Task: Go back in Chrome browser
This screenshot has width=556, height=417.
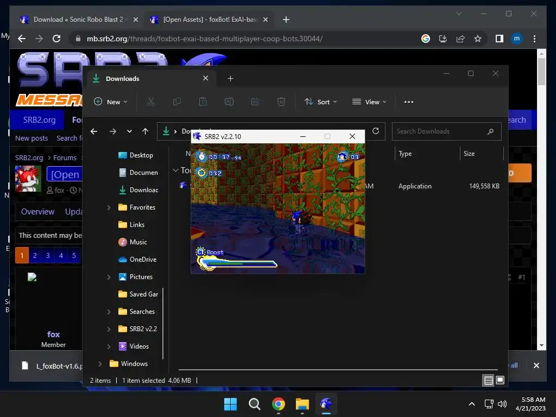Action: click(x=22, y=39)
